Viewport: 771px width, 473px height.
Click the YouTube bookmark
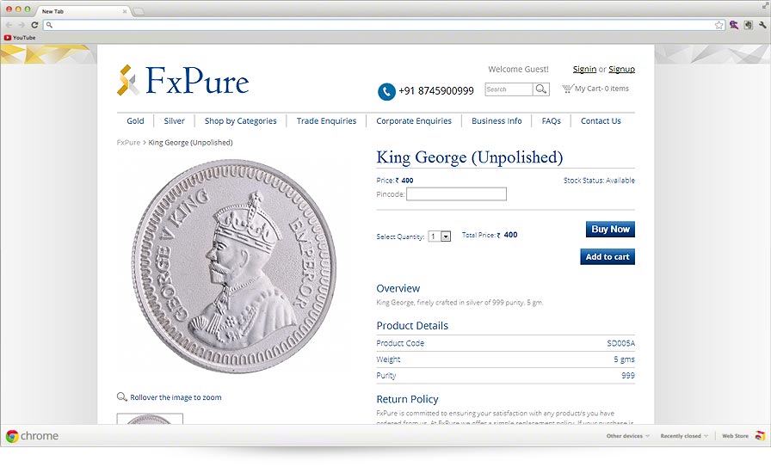point(20,37)
